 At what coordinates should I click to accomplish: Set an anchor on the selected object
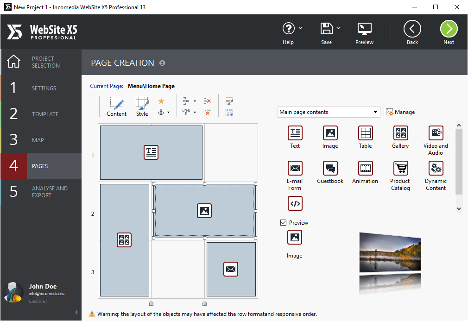tap(161, 111)
